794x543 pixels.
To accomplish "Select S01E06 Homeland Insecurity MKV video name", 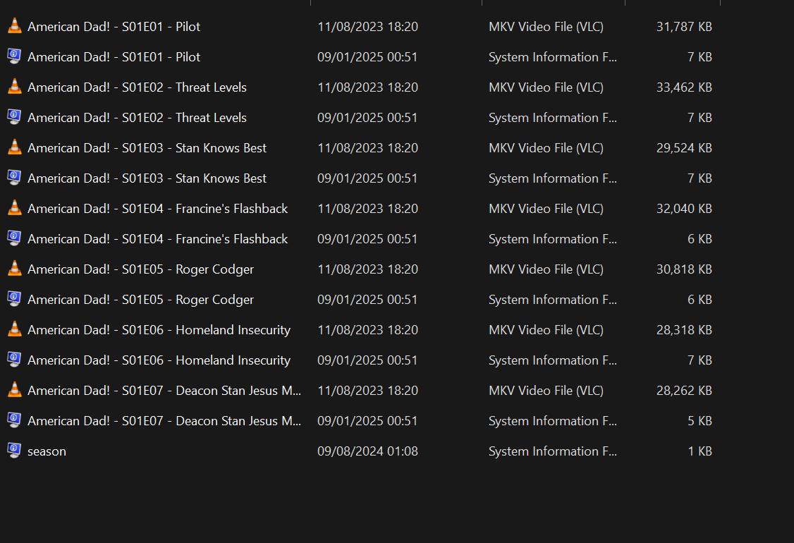I will [x=159, y=330].
